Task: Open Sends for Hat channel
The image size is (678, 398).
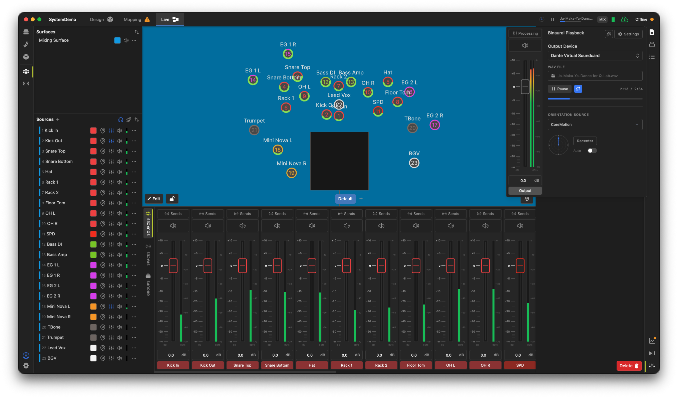Action: point(312,214)
